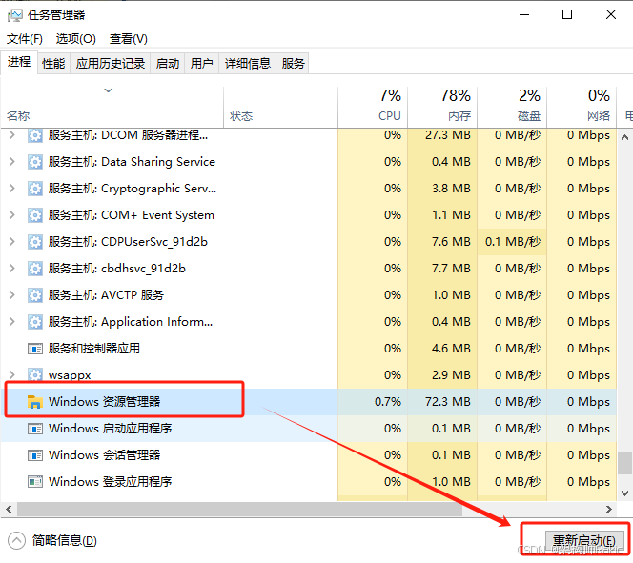Expand 服务主机: cbdhsvc_91d2b row
The width and height of the screenshot is (633, 563).
(x=12, y=269)
